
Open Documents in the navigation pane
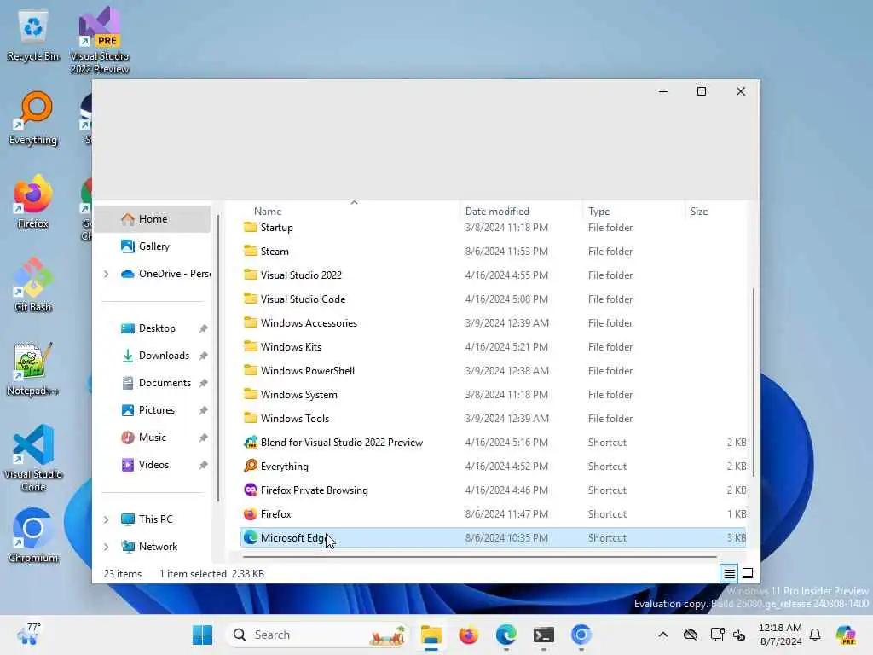(165, 383)
